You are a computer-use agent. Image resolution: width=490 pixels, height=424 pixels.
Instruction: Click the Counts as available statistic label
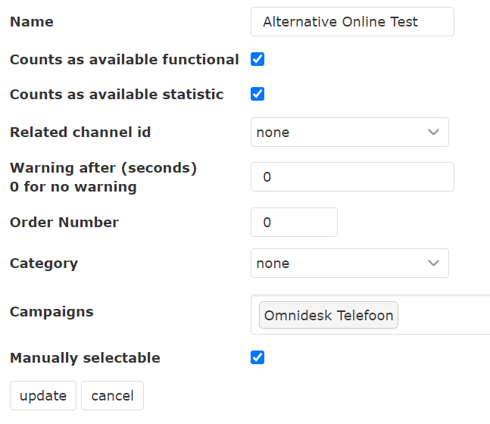coord(117,95)
